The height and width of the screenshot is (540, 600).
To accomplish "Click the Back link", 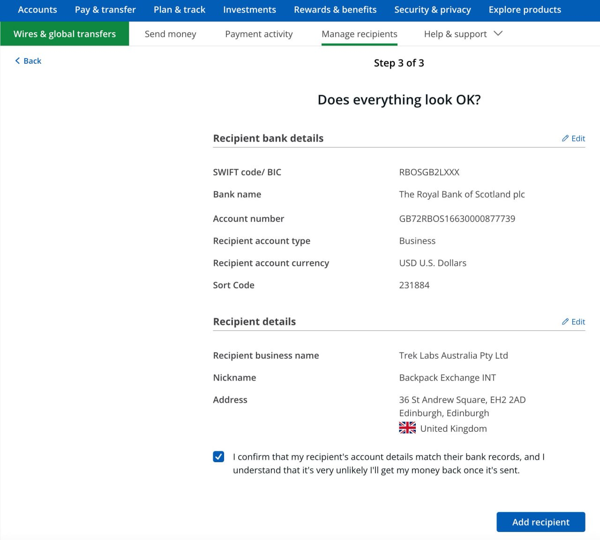I will [32, 61].
